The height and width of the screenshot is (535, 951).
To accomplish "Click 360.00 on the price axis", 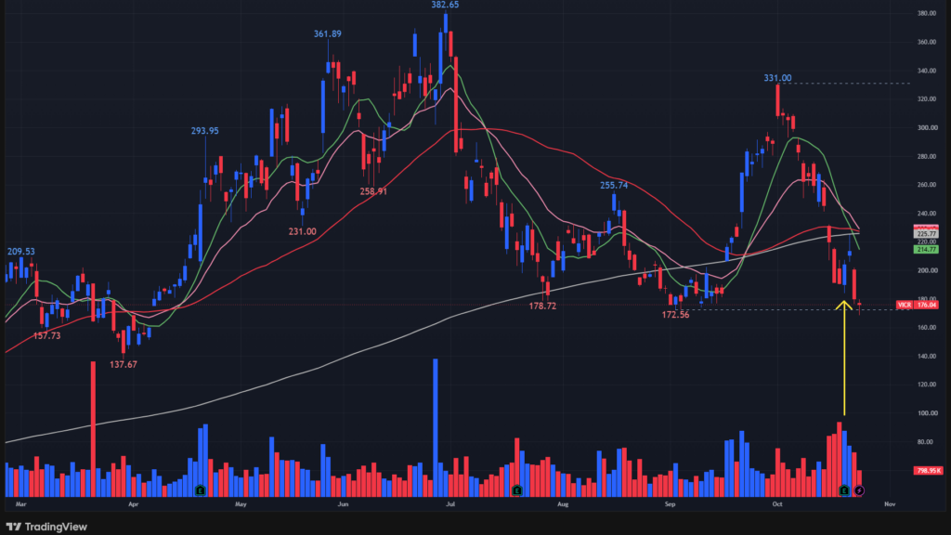I will (x=926, y=42).
